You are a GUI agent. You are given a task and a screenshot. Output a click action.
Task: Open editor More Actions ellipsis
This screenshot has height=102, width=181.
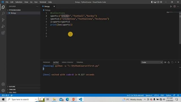pyautogui.click(x=178, y=6)
